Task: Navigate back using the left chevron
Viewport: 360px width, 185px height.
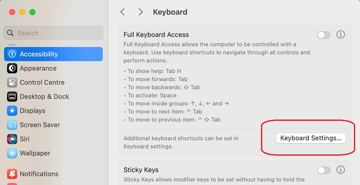Action: [x=123, y=12]
